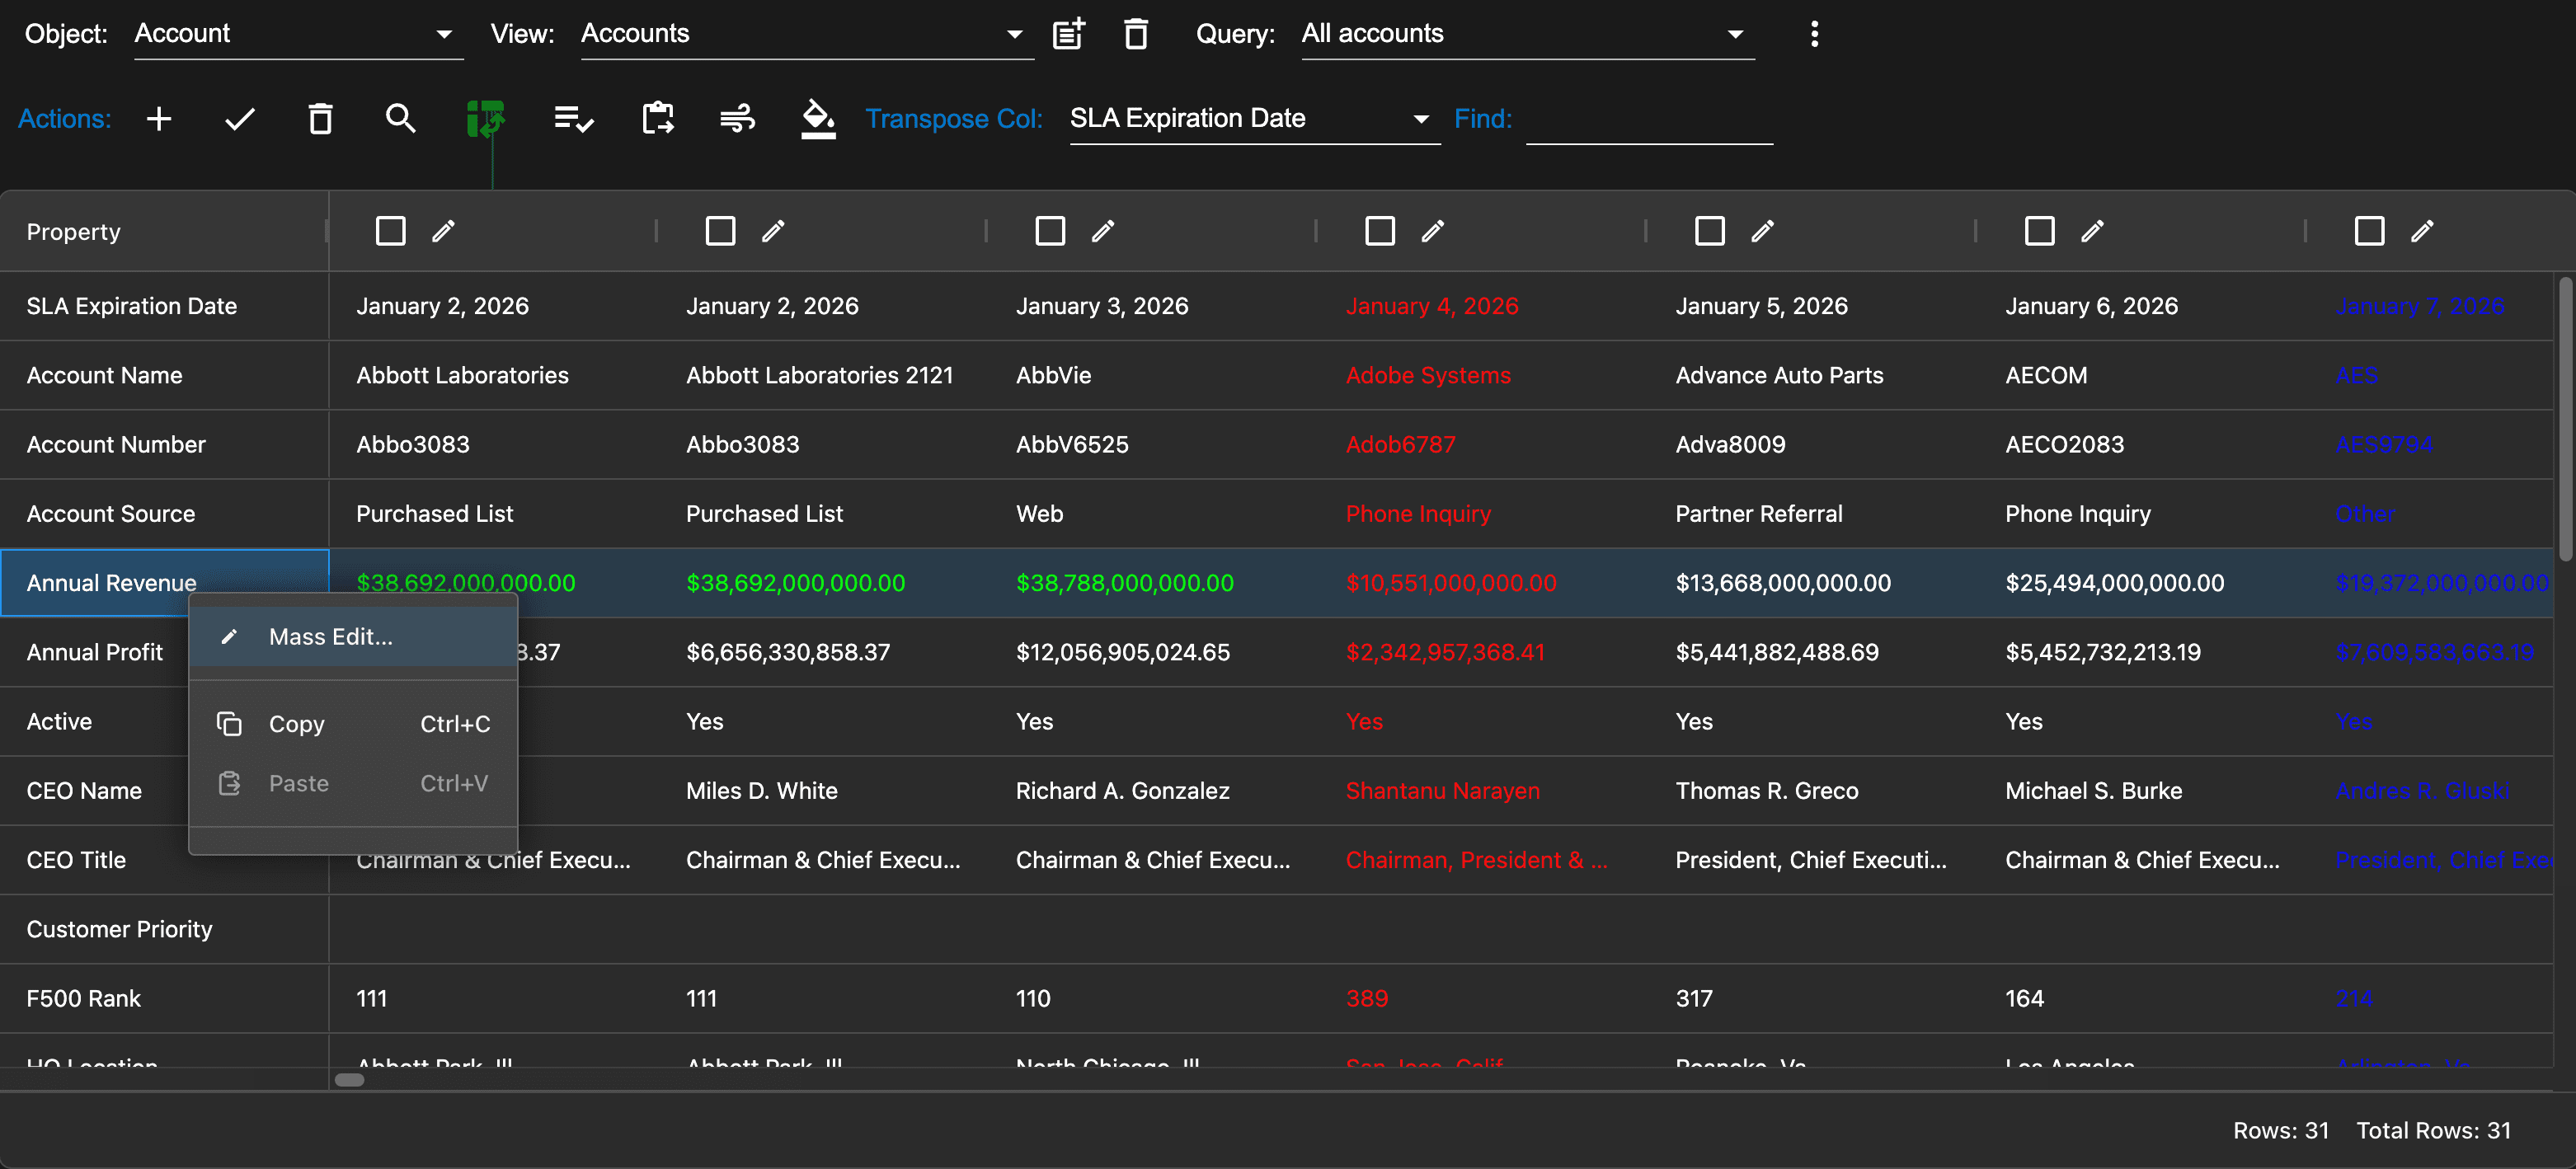
Task: Click the save changes checkmark icon
Action: tap(240, 119)
